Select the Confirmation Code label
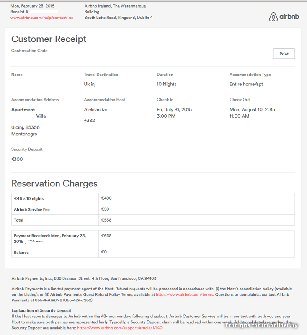 point(29,51)
